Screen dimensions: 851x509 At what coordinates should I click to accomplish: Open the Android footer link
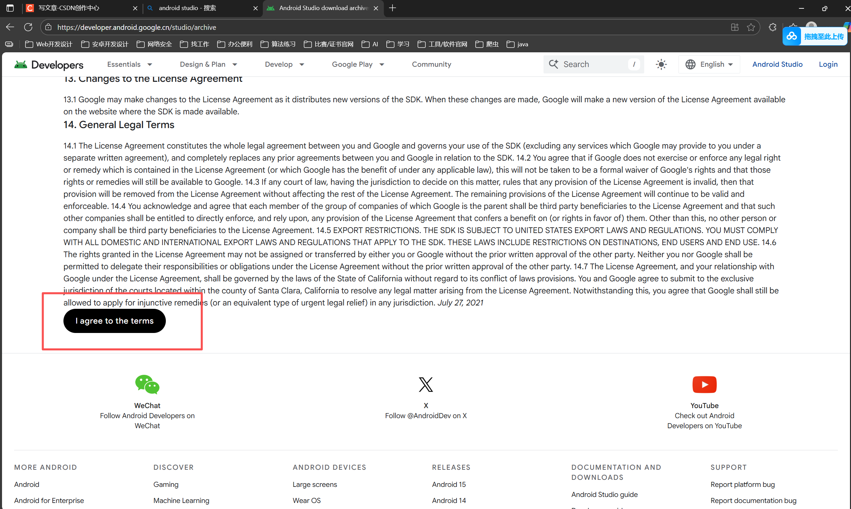pos(27,484)
